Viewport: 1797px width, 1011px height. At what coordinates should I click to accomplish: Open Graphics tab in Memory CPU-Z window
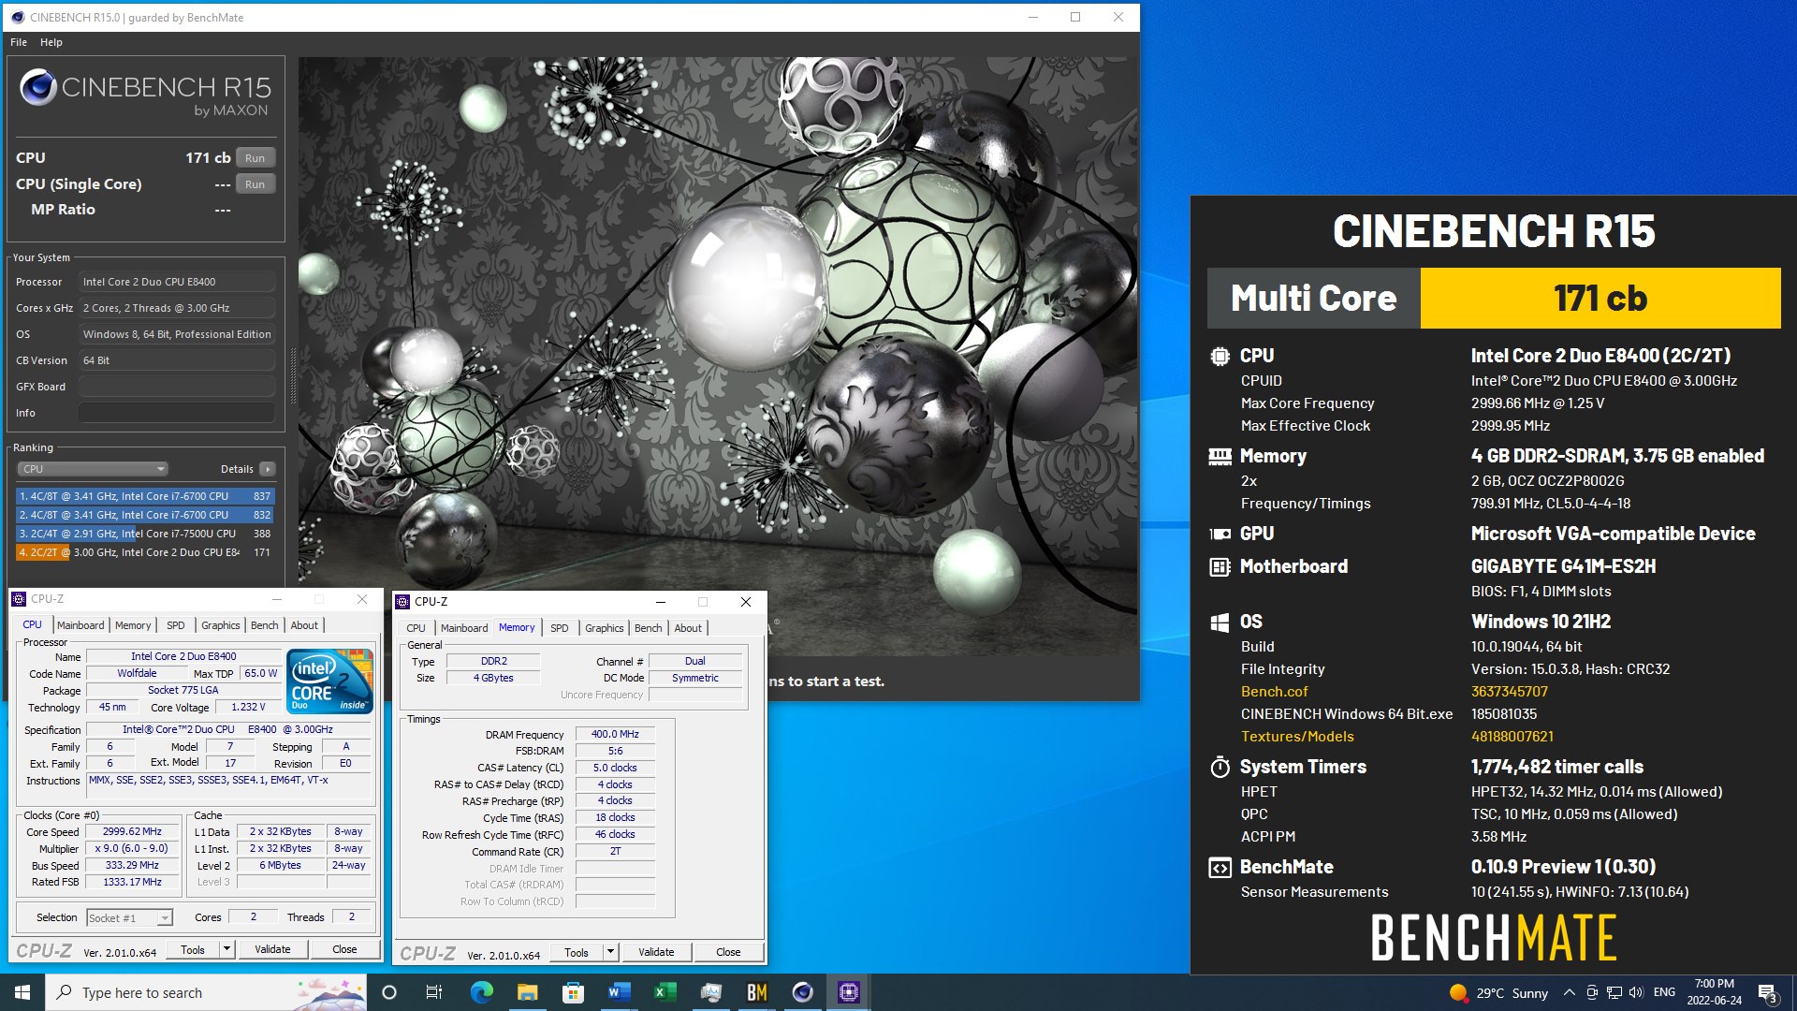605,628
